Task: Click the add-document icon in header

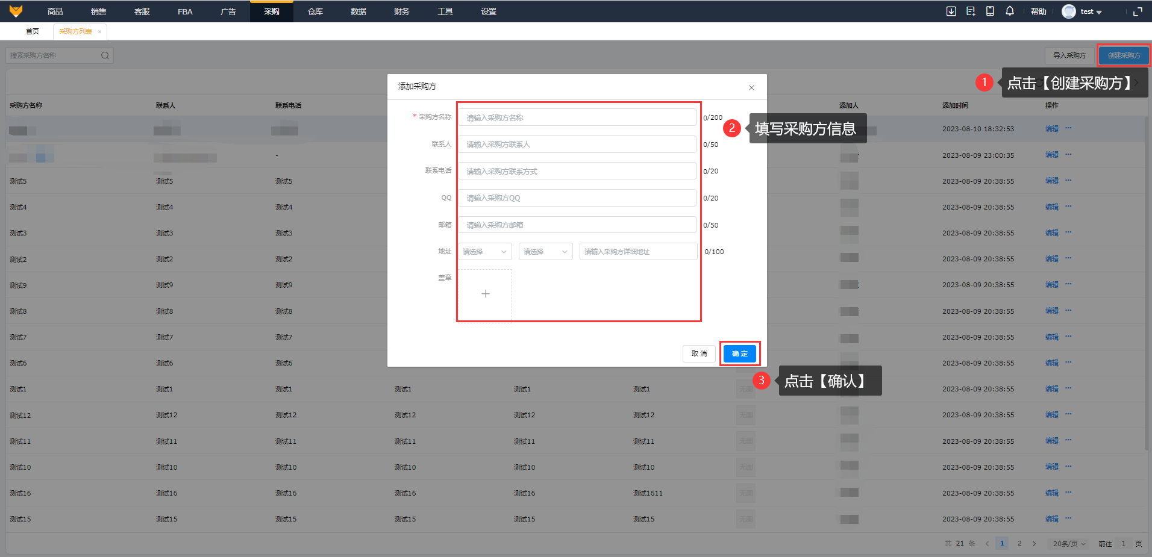Action: click(971, 11)
